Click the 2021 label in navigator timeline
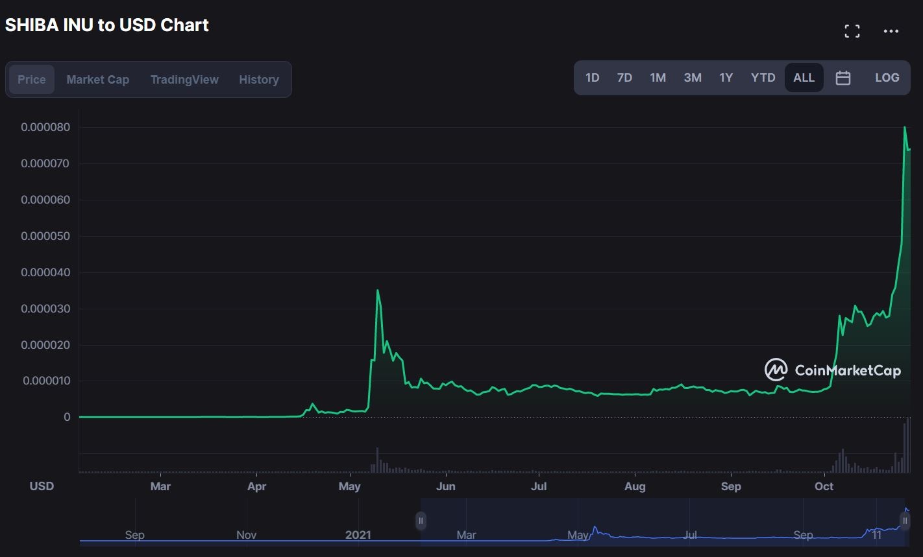 358,535
